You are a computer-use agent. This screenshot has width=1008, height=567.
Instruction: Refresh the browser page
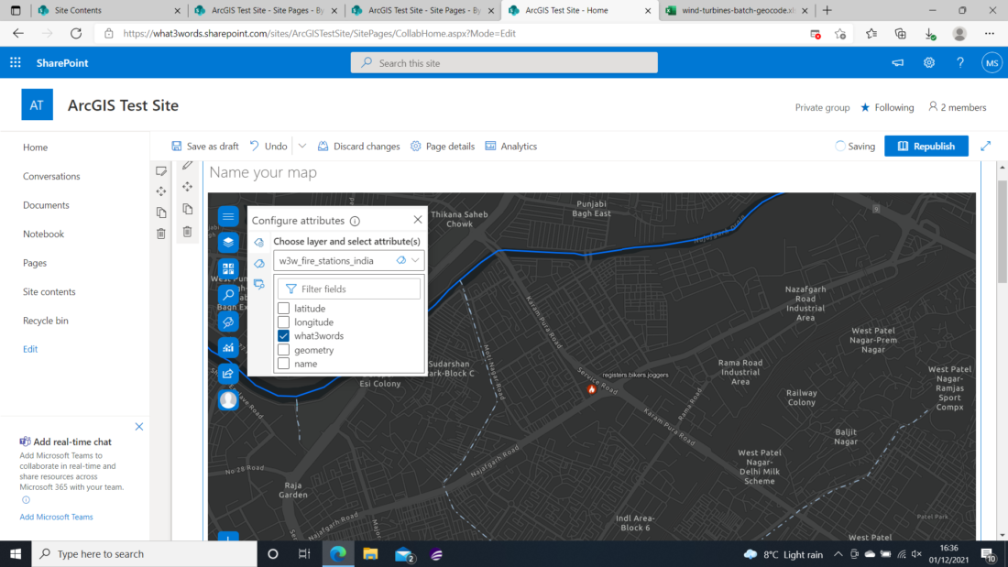coord(76,33)
